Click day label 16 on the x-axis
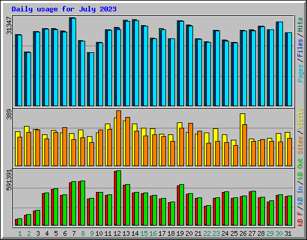 (153, 233)
